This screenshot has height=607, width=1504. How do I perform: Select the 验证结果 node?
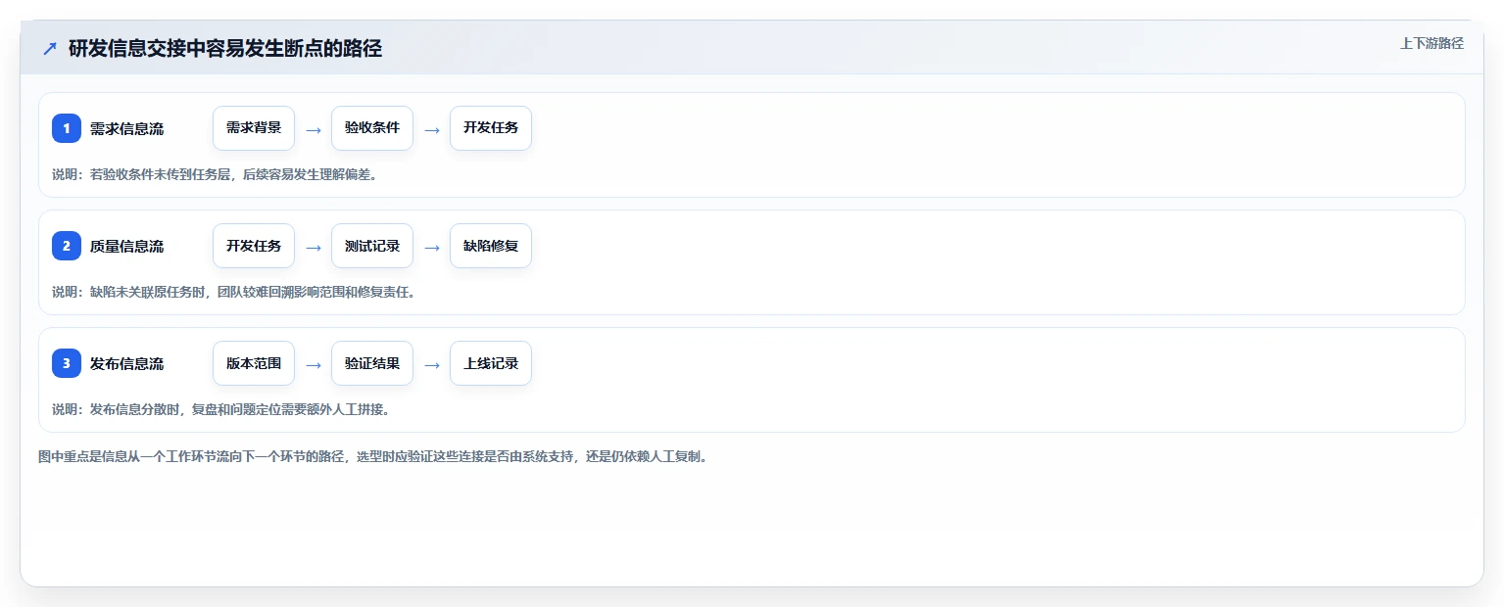tap(372, 363)
